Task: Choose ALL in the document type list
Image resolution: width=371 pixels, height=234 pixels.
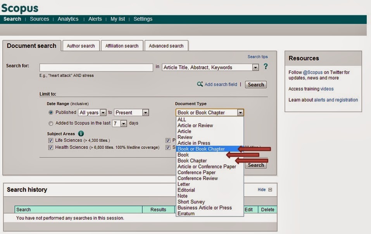Action: pyautogui.click(x=210, y=120)
